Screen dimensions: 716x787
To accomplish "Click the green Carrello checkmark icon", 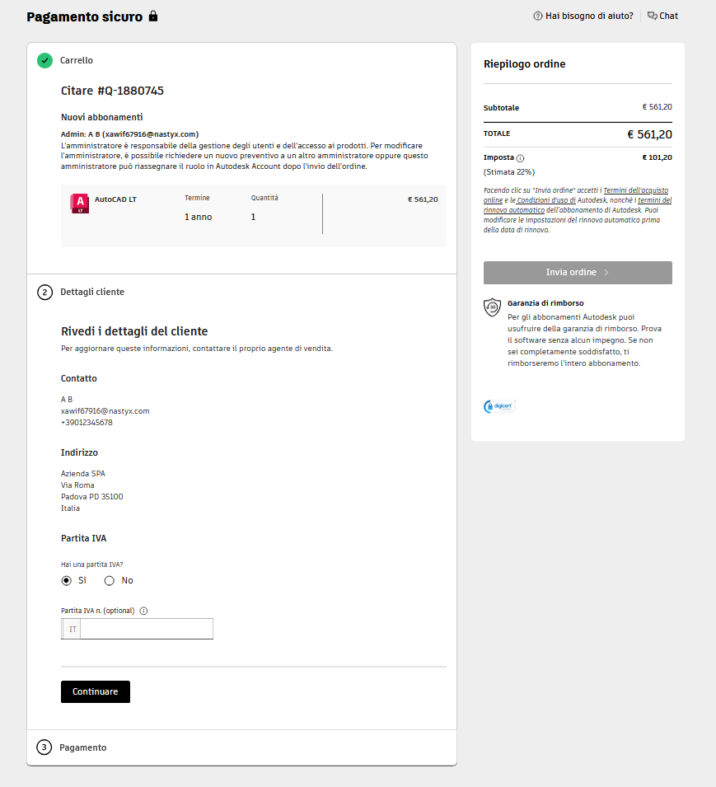I will [x=44, y=60].
